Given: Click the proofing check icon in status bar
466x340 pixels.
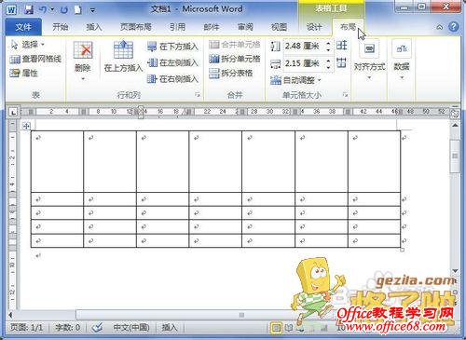Looking at the screenshot, I should (x=97, y=327).
